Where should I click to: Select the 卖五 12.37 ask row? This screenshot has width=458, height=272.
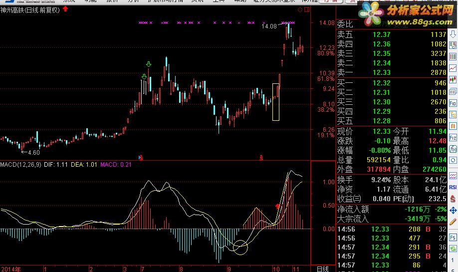point(392,34)
